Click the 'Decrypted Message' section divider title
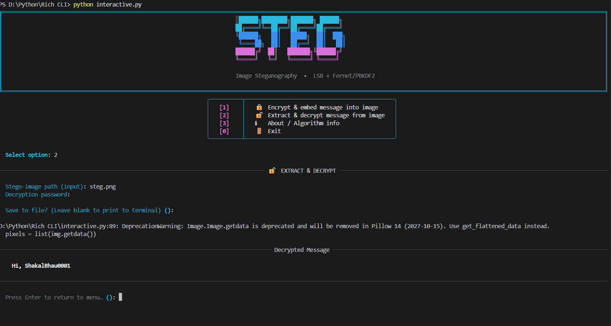This screenshot has width=611, height=326. [x=302, y=250]
